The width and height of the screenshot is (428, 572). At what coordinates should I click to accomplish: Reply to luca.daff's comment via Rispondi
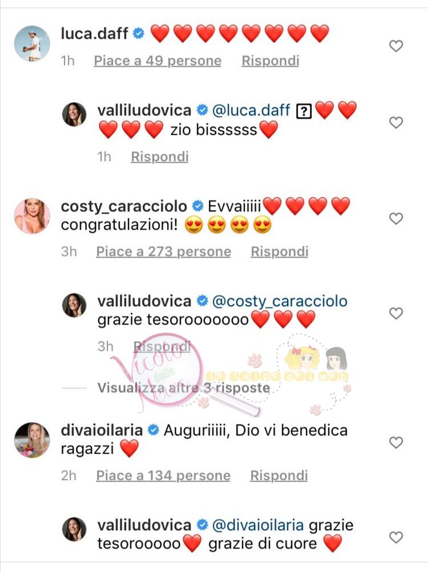[270, 61]
